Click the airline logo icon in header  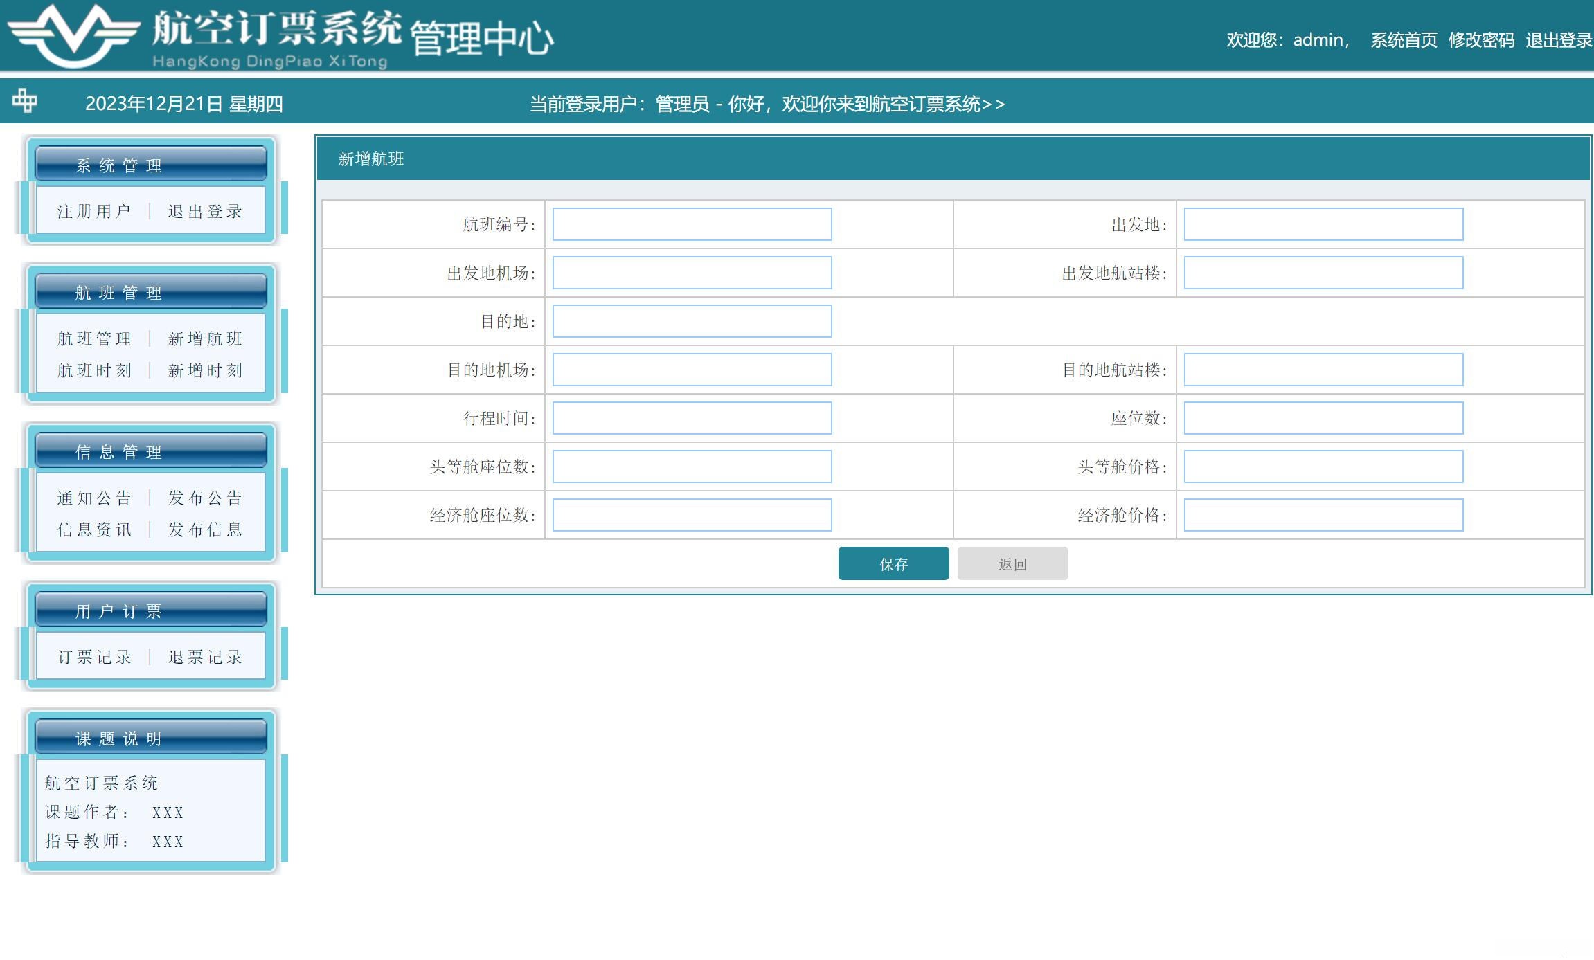pyautogui.click(x=73, y=35)
